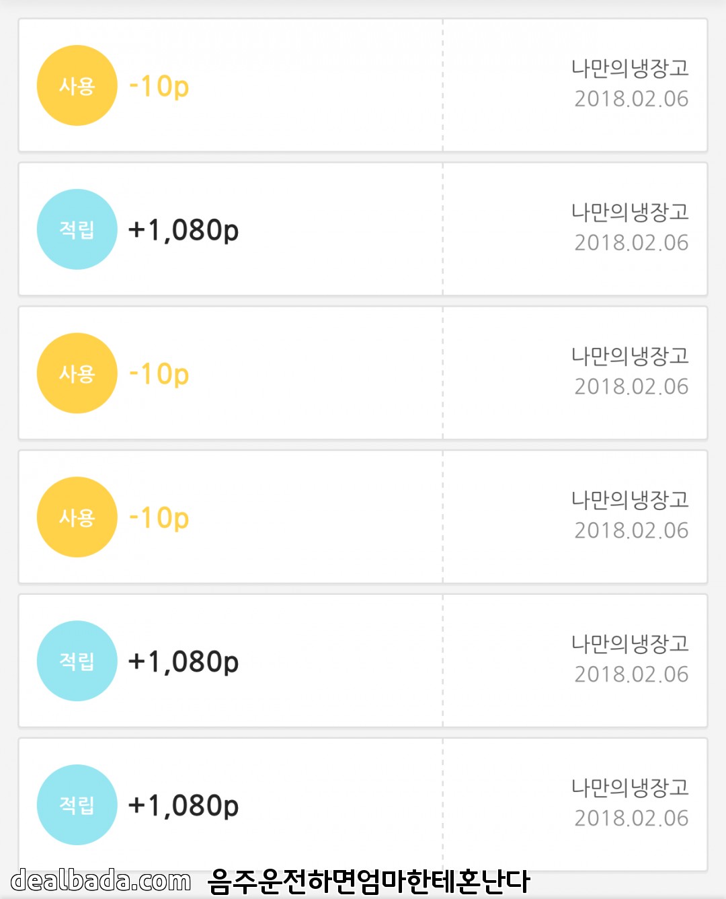726x899 pixels.
Task: Select the 적립 badge in the last row
Action: click(77, 805)
